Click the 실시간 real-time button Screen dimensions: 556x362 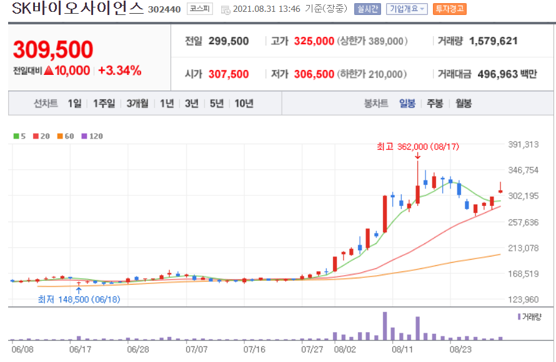(x=367, y=9)
